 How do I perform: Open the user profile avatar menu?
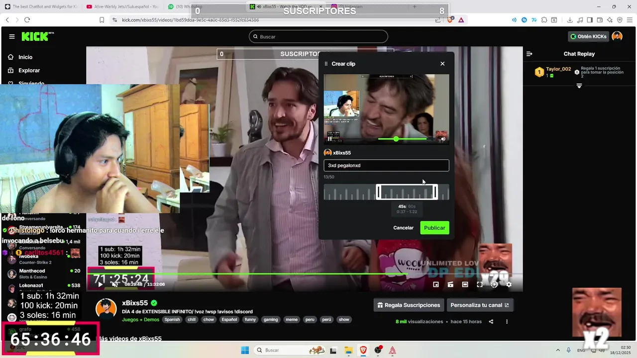coord(617,36)
